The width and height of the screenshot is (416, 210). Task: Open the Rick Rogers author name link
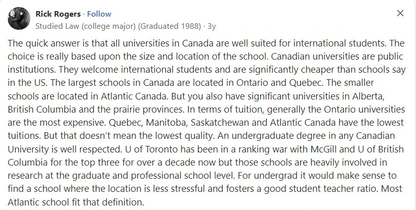point(58,14)
